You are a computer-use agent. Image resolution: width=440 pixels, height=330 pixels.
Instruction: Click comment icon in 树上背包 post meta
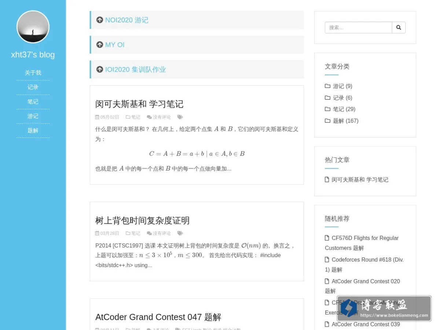click(149, 233)
